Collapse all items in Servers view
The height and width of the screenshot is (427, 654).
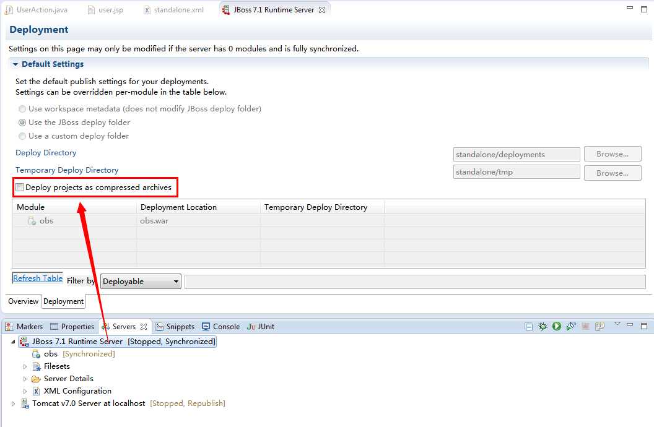(x=528, y=327)
